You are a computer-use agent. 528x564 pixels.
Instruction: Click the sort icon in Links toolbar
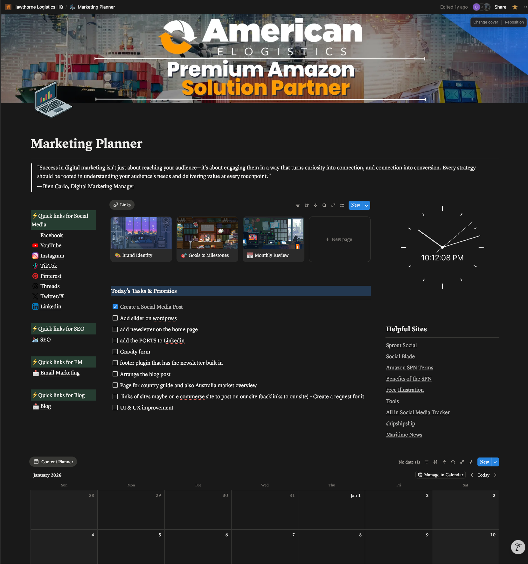pyautogui.click(x=307, y=205)
